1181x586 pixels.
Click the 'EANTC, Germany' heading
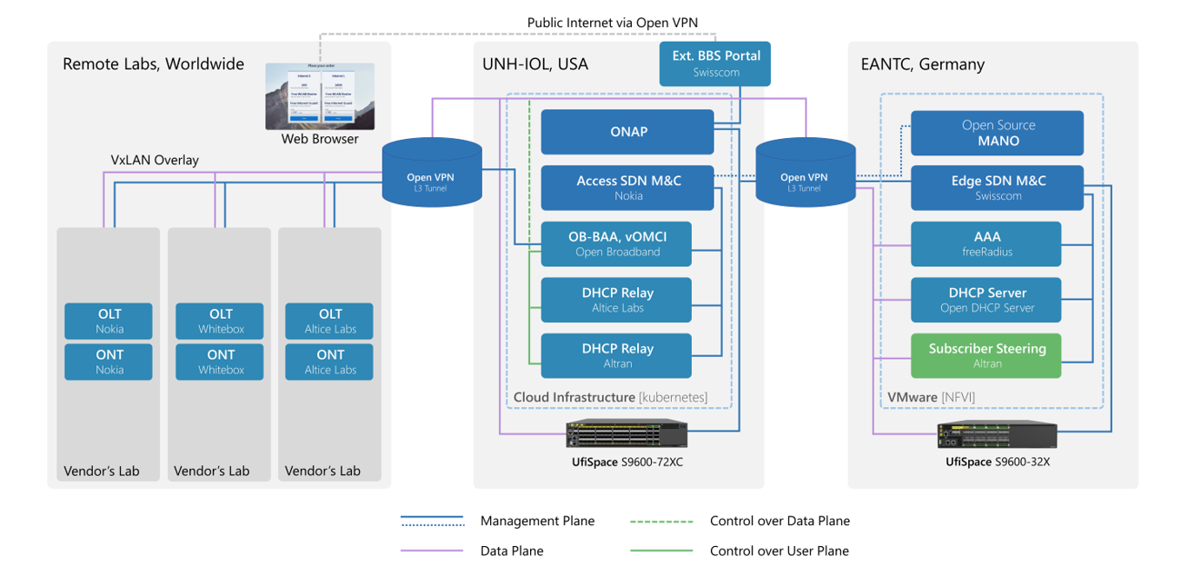(923, 65)
